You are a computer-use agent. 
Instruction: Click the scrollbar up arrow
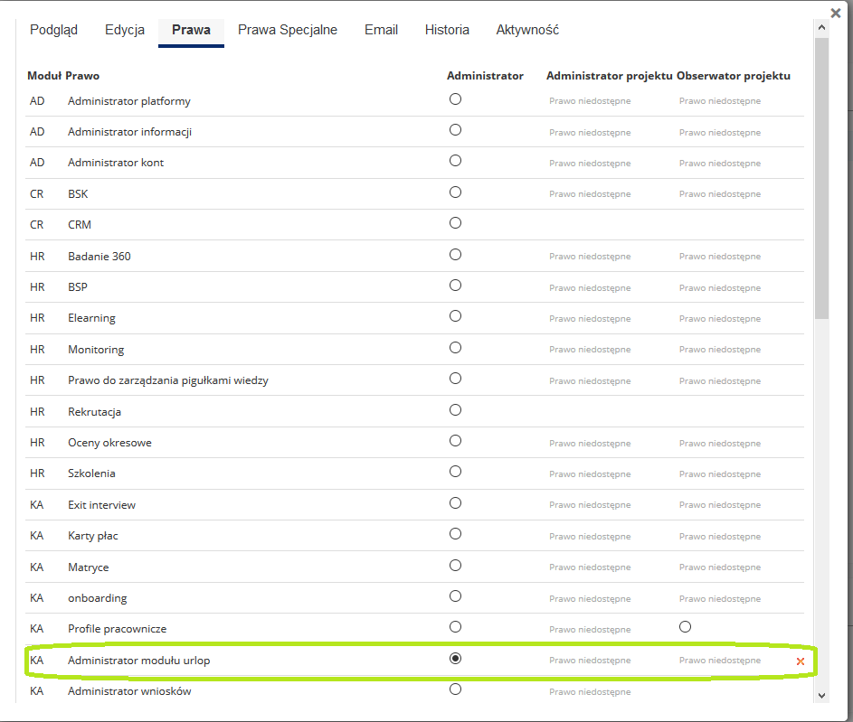tap(821, 28)
